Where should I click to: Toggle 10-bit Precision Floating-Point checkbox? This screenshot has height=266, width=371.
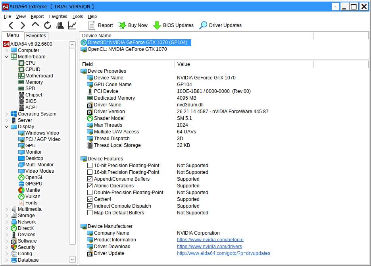point(90,166)
